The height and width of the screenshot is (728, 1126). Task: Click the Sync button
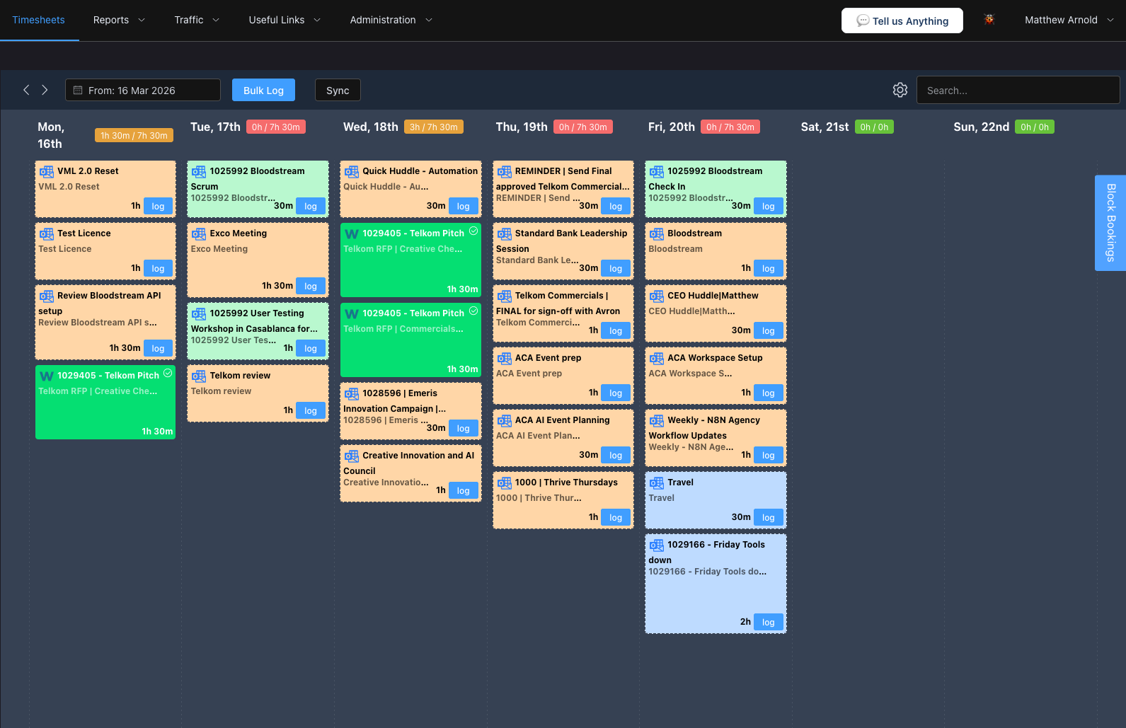click(x=338, y=90)
